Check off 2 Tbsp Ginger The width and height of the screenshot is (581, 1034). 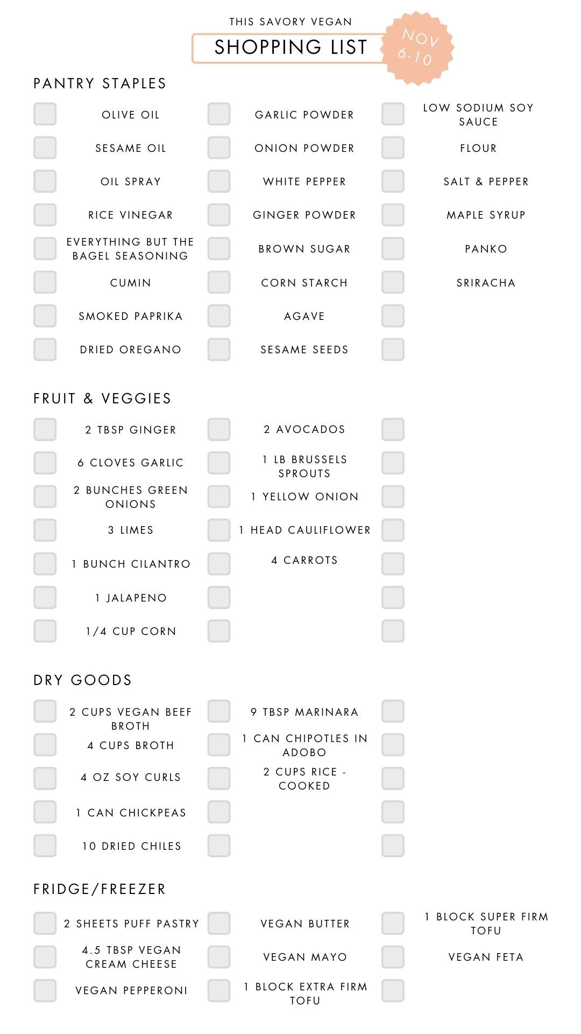[45, 430]
